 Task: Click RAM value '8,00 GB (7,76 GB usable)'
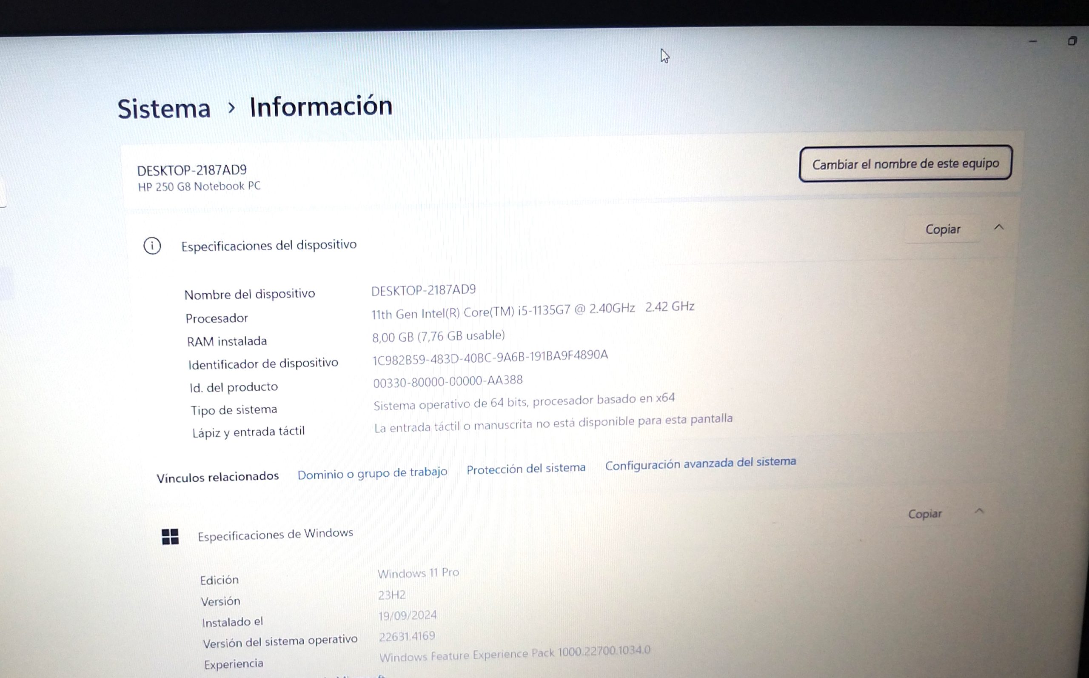coord(438,336)
